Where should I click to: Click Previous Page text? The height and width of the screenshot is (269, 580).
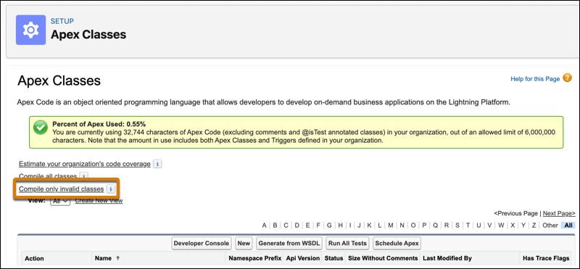(515, 213)
